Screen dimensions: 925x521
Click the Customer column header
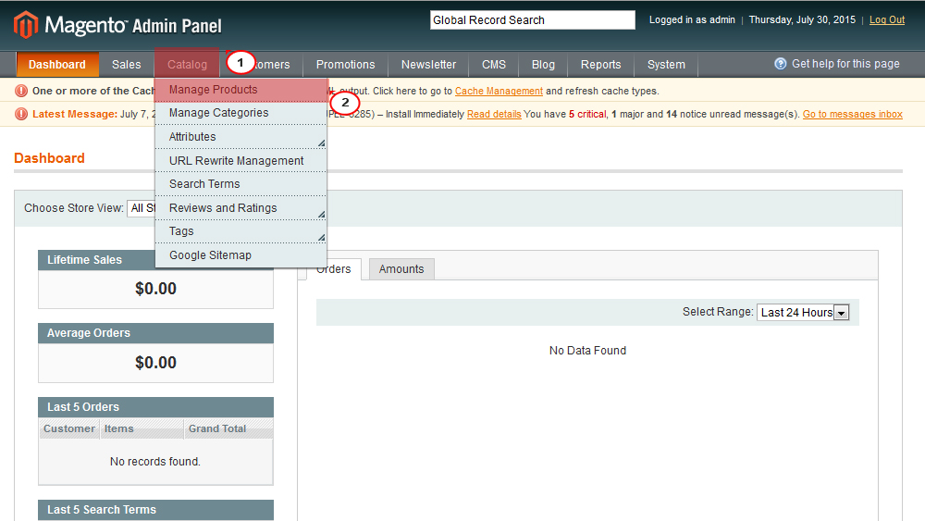69,429
